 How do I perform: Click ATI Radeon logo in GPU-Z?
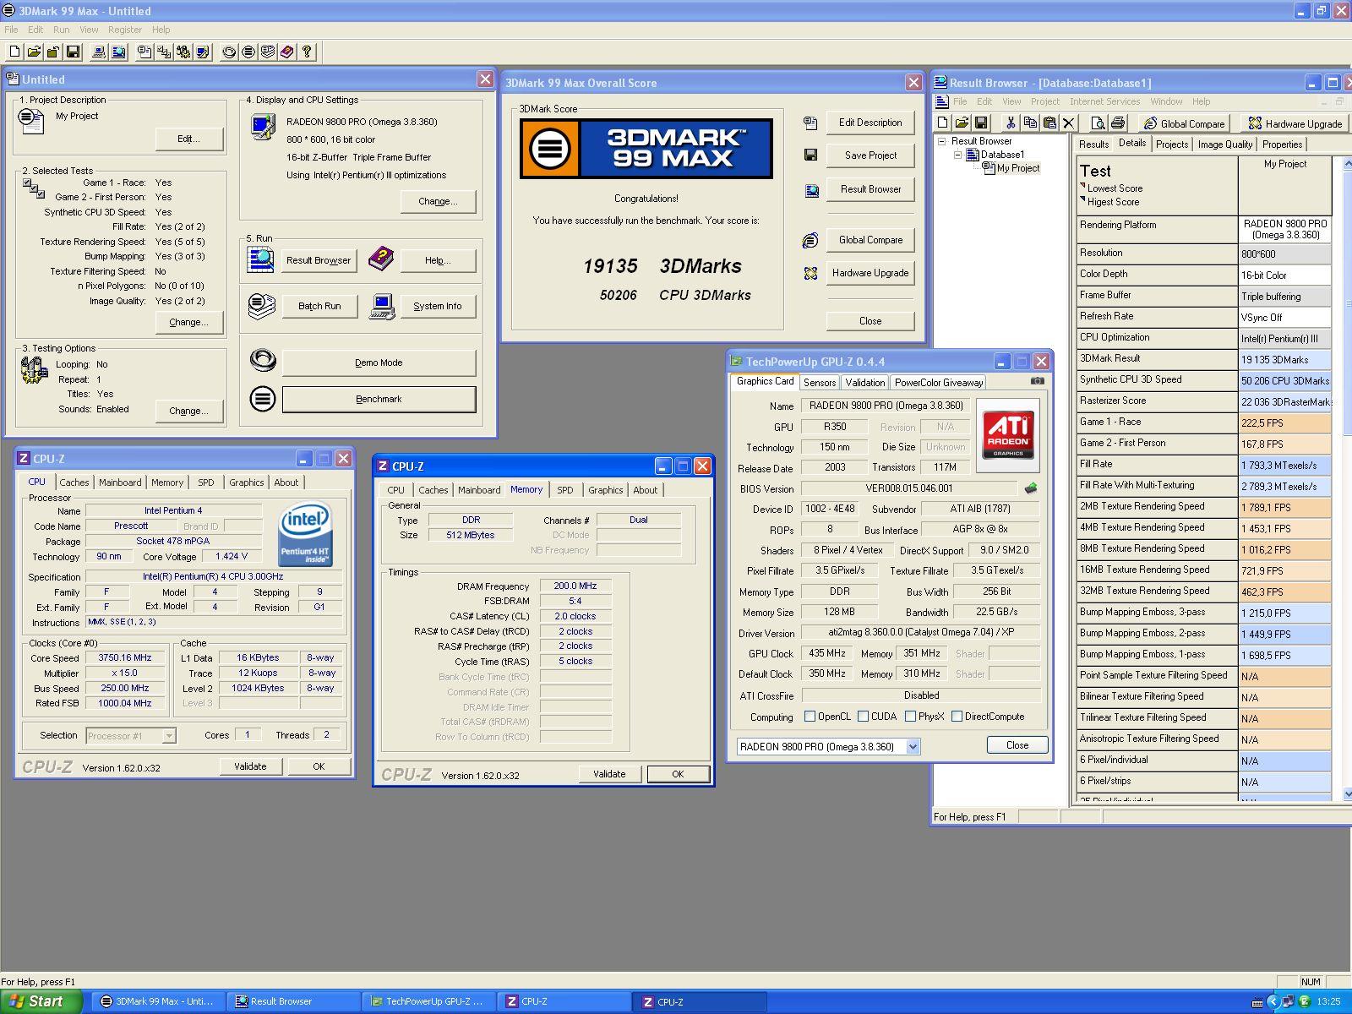tap(1008, 435)
